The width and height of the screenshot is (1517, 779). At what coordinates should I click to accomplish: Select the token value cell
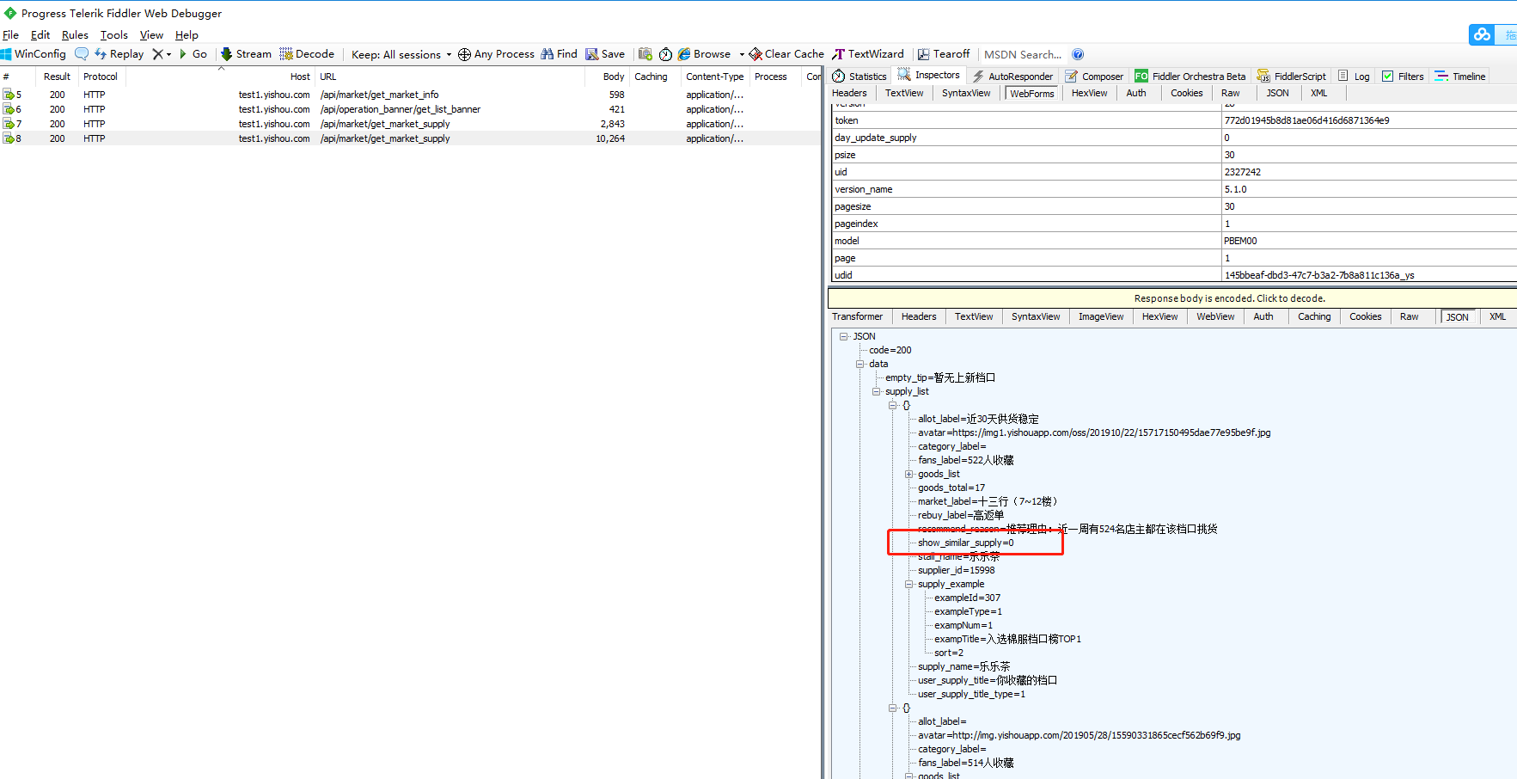tap(1369, 120)
